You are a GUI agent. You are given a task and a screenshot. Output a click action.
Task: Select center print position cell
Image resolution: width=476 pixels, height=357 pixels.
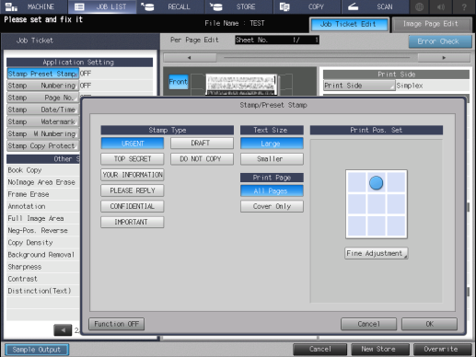click(377, 204)
